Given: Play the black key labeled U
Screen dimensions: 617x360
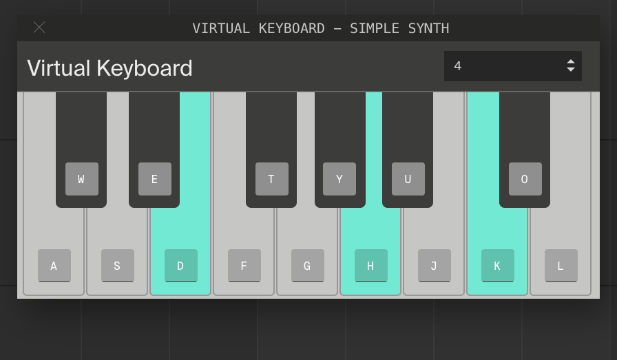Looking at the screenshot, I should tap(408, 149).
